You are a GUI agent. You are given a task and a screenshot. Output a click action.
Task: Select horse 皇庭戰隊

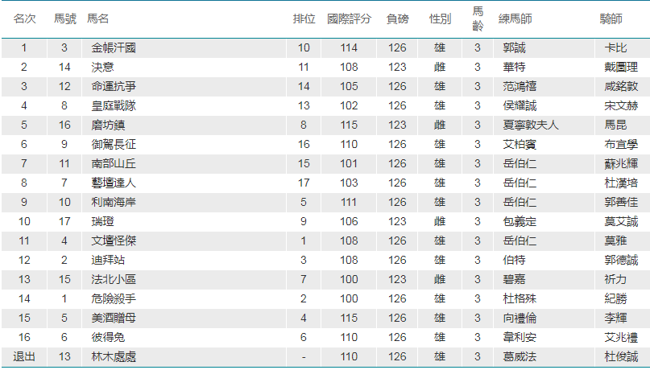tap(114, 105)
